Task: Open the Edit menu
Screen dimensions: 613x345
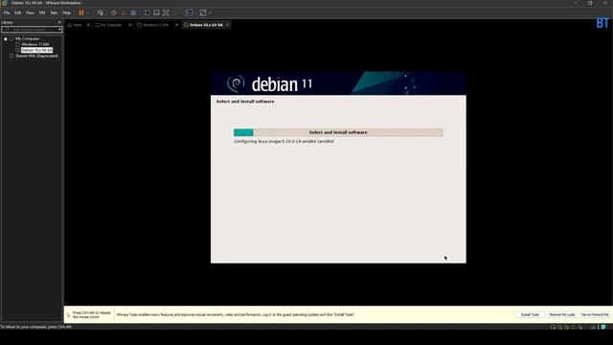Action: click(18, 12)
